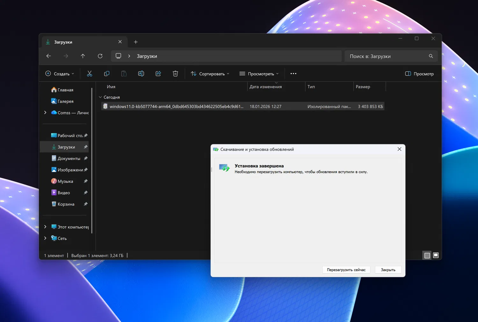Toggle the Просмотр preview pane
Screen dimensions: 478x322
click(419, 73)
